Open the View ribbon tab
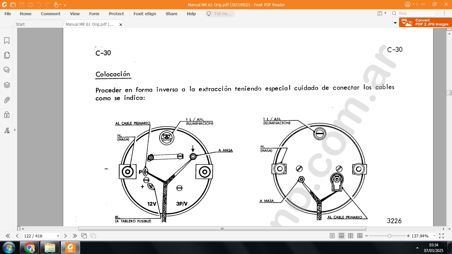 (x=75, y=14)
